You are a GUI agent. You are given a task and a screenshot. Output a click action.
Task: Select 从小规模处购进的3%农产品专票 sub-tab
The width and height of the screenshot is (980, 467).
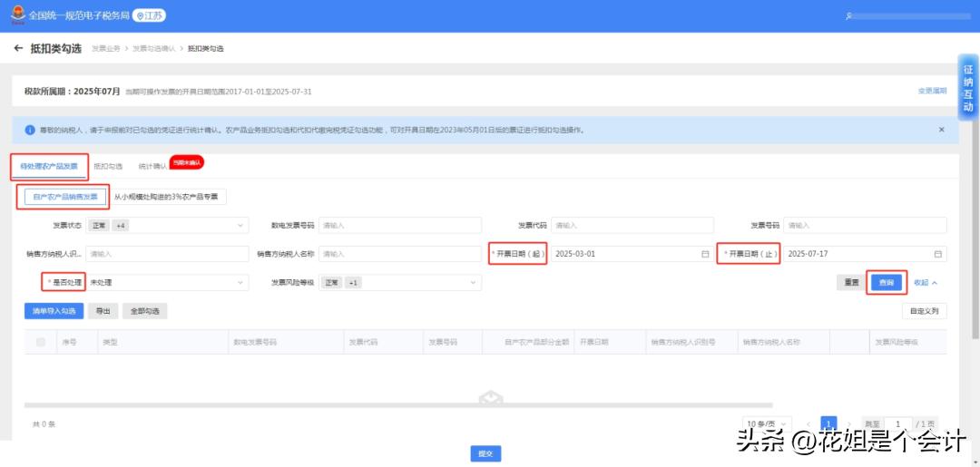click(166, 197)
